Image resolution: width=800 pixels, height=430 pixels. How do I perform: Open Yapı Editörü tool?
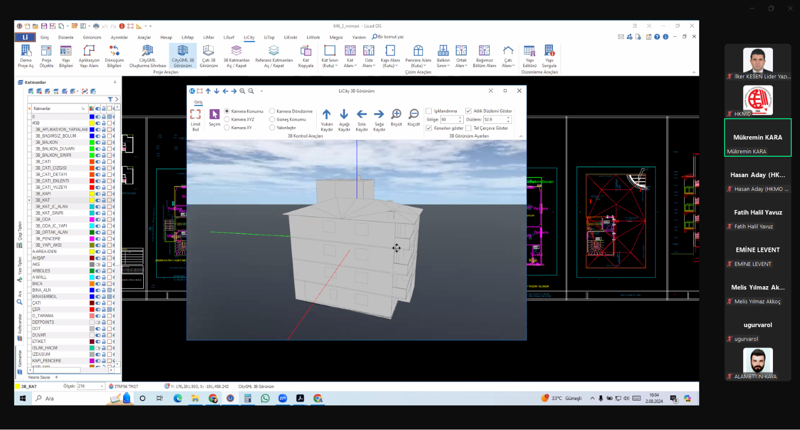pyautogui.click(x=530, y=56)
